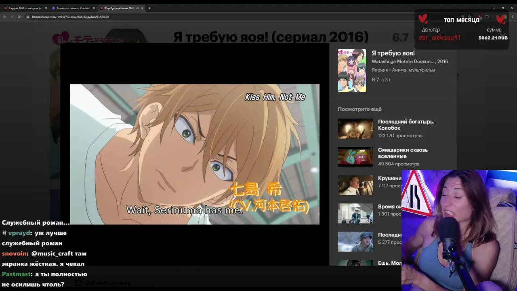The height and width of the screenshot is (291, 517).
Task: Minimize the browser window
Action: coord(494,8)
